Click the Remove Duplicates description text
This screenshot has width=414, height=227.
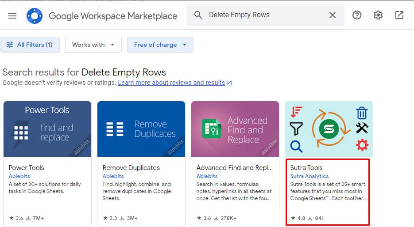click(x=137, y=191)
